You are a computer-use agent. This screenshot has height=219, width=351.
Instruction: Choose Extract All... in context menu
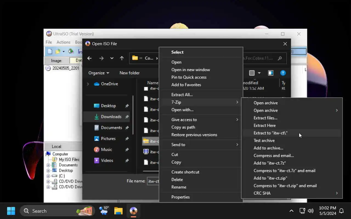click(201, 94)
